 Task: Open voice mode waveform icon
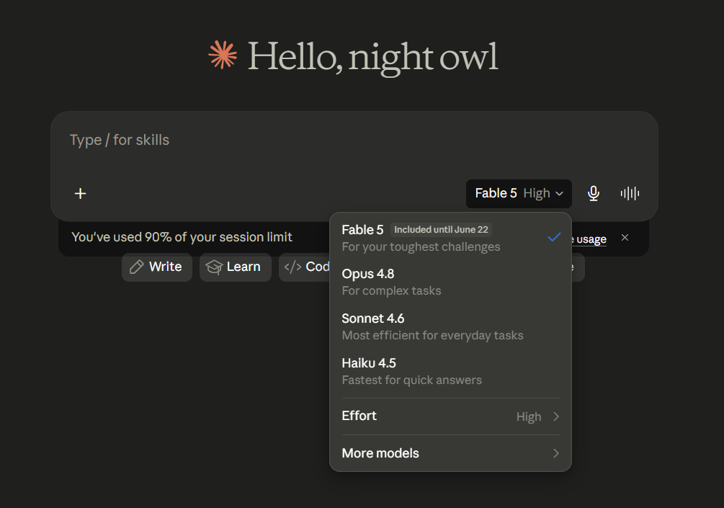[630, 194]
